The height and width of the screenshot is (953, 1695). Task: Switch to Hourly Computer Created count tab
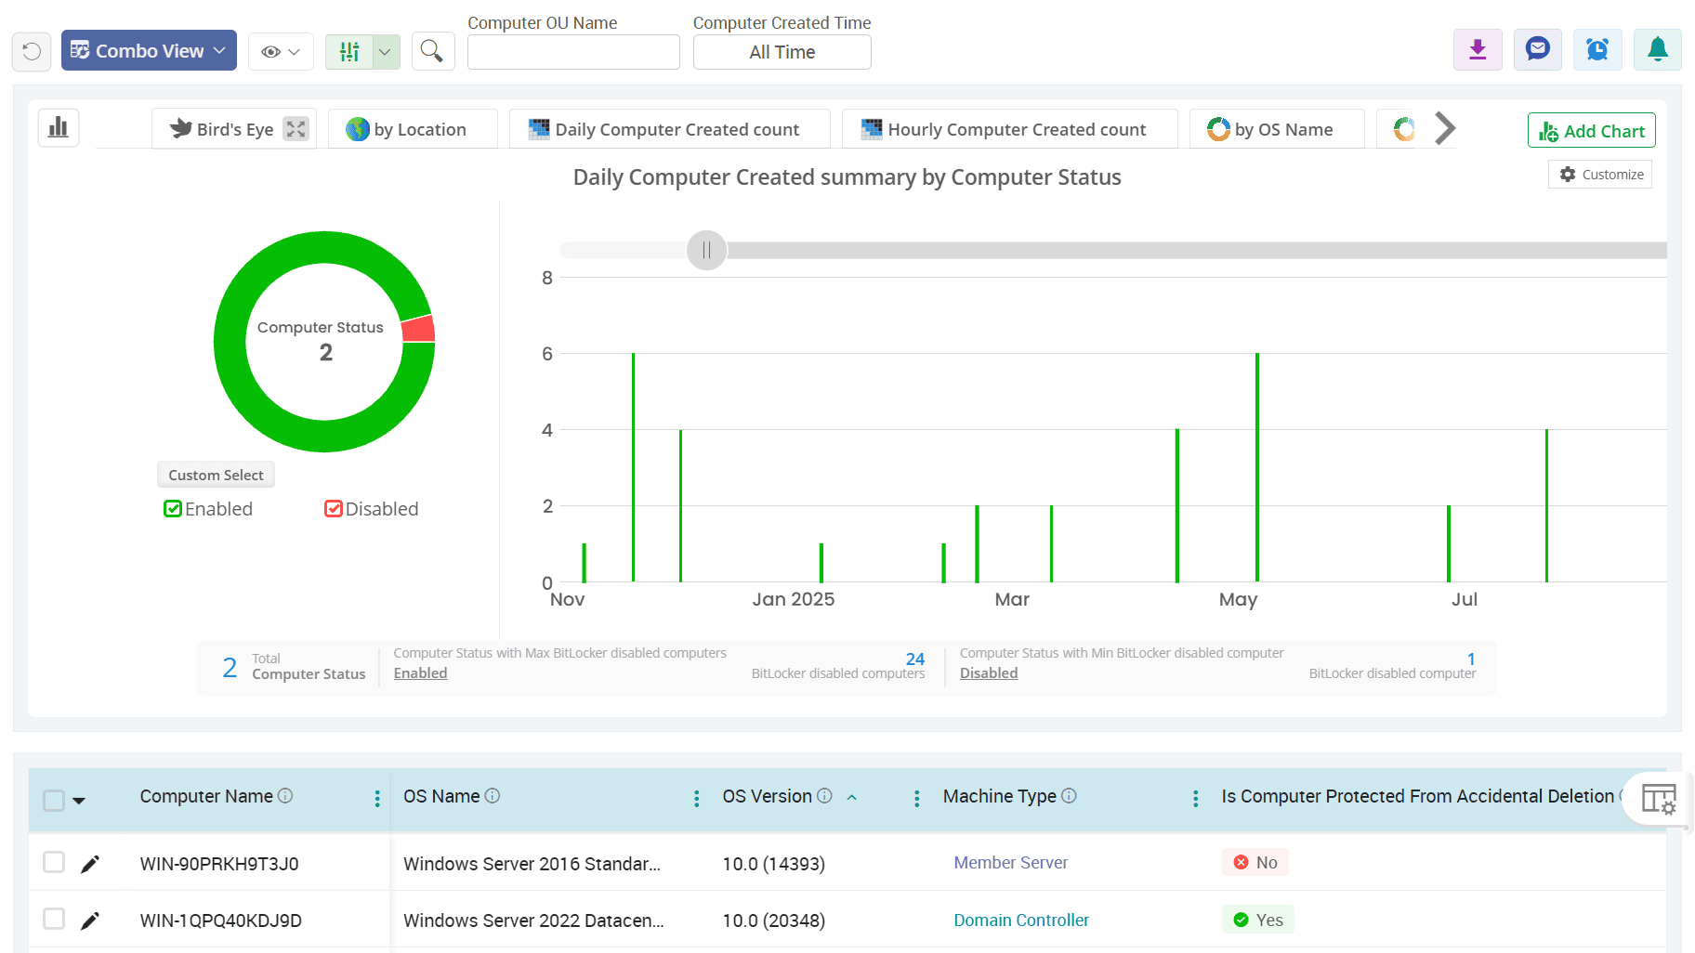[1009, 130]
